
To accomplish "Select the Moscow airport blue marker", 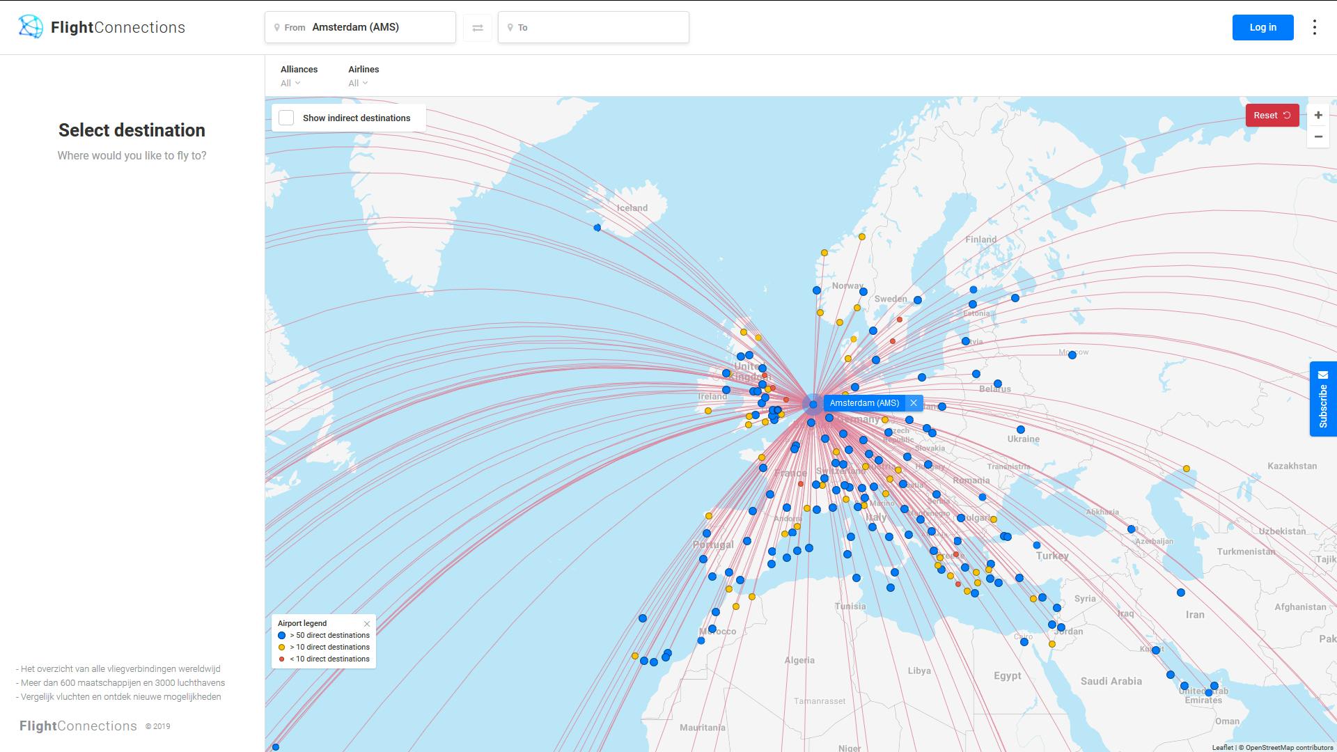I will click(1072, 355).
